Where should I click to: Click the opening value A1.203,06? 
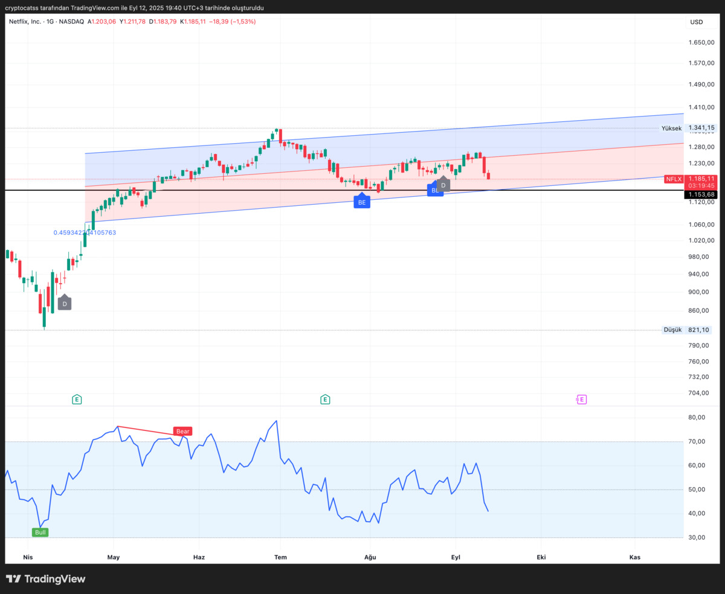[x=101, y=21]
